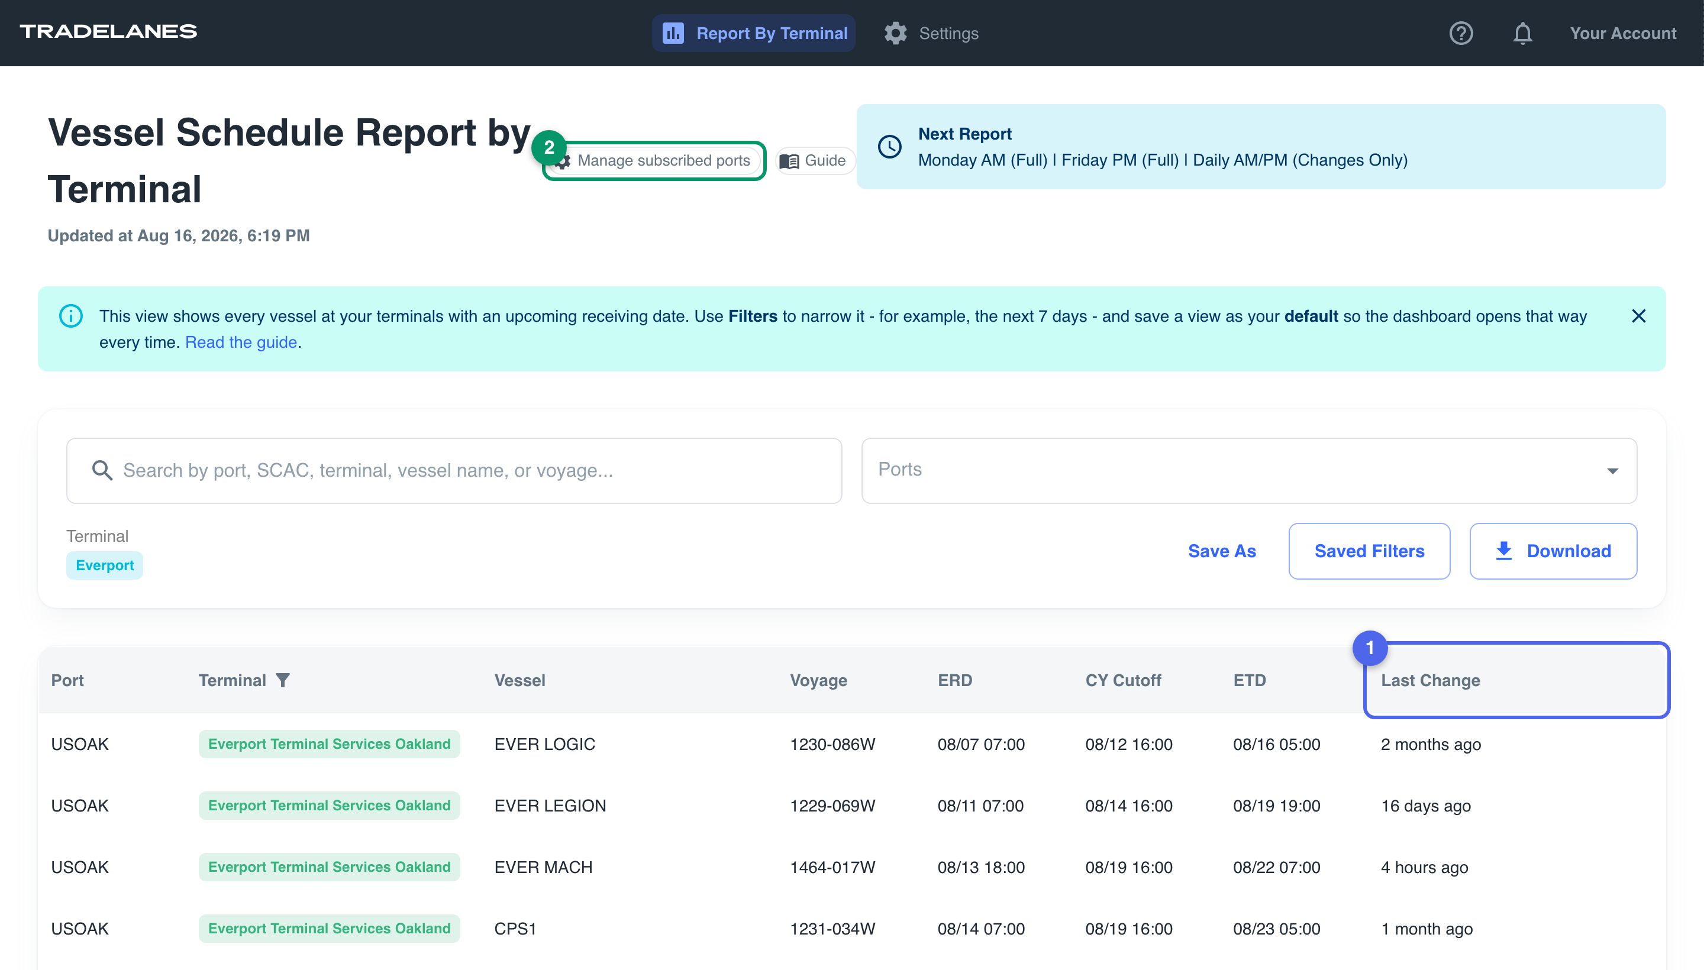Focus the vessel search field
Viewport: 1704px width, 970px height.
tap(454, 470)
